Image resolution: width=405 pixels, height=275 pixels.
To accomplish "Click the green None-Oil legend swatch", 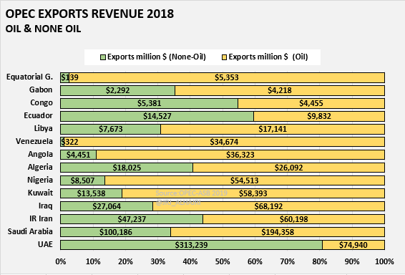I will click(103, 57).
